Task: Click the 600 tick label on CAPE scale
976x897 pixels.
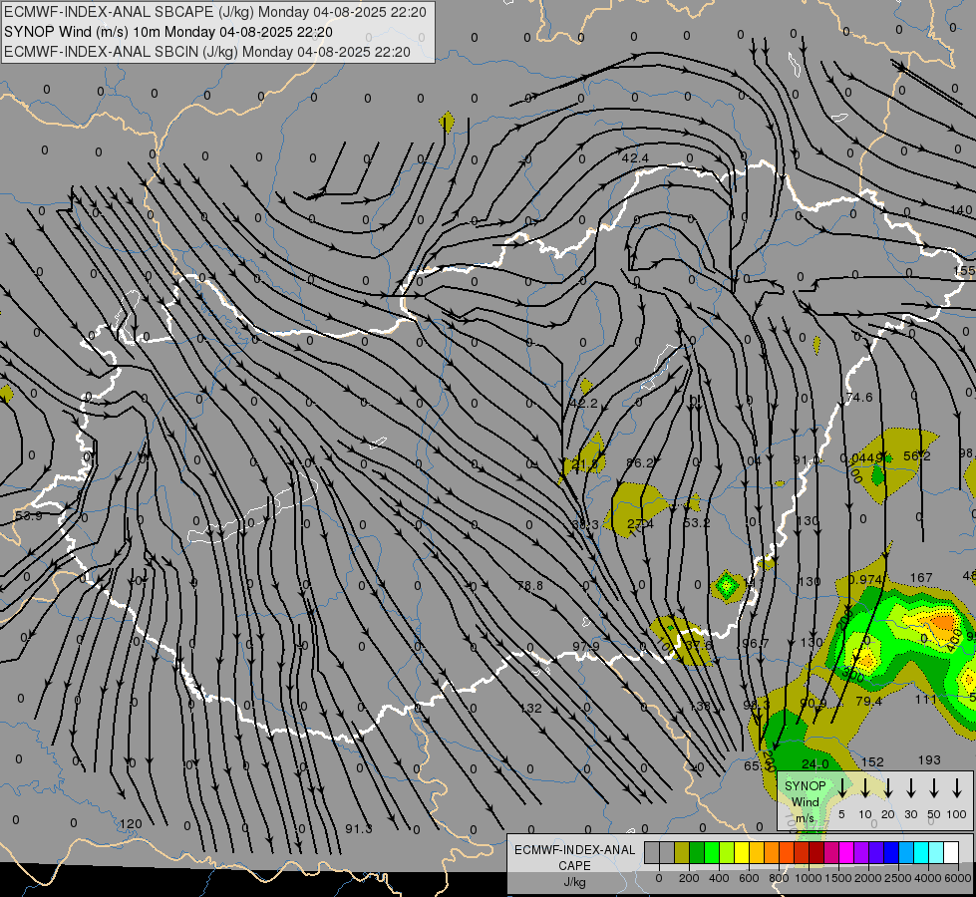Action: coord(749,878)
